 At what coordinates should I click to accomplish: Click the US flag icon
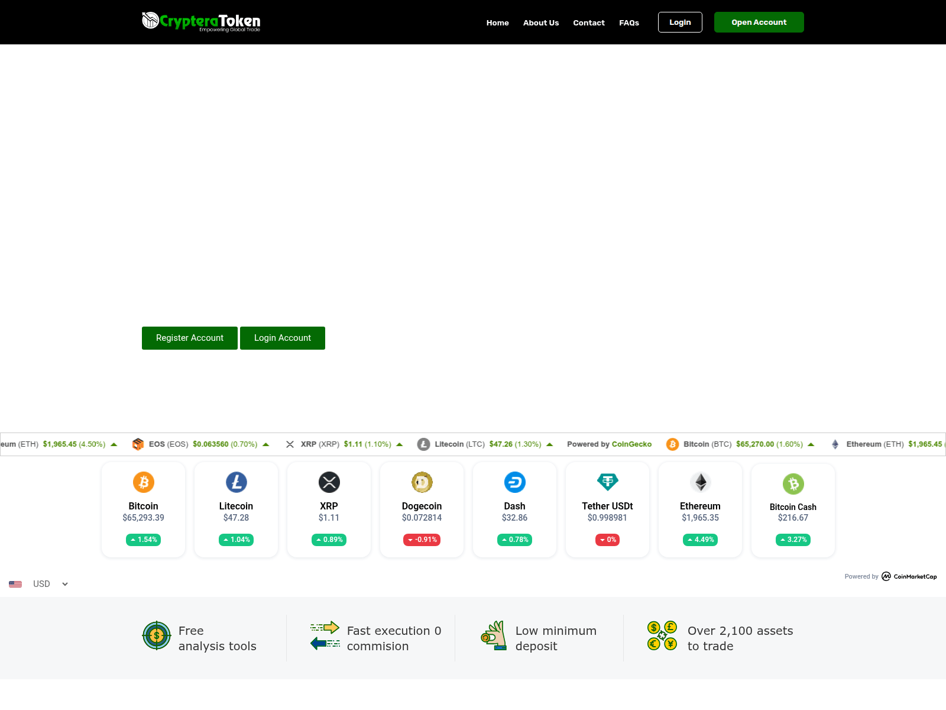click(x=15, y=584)
